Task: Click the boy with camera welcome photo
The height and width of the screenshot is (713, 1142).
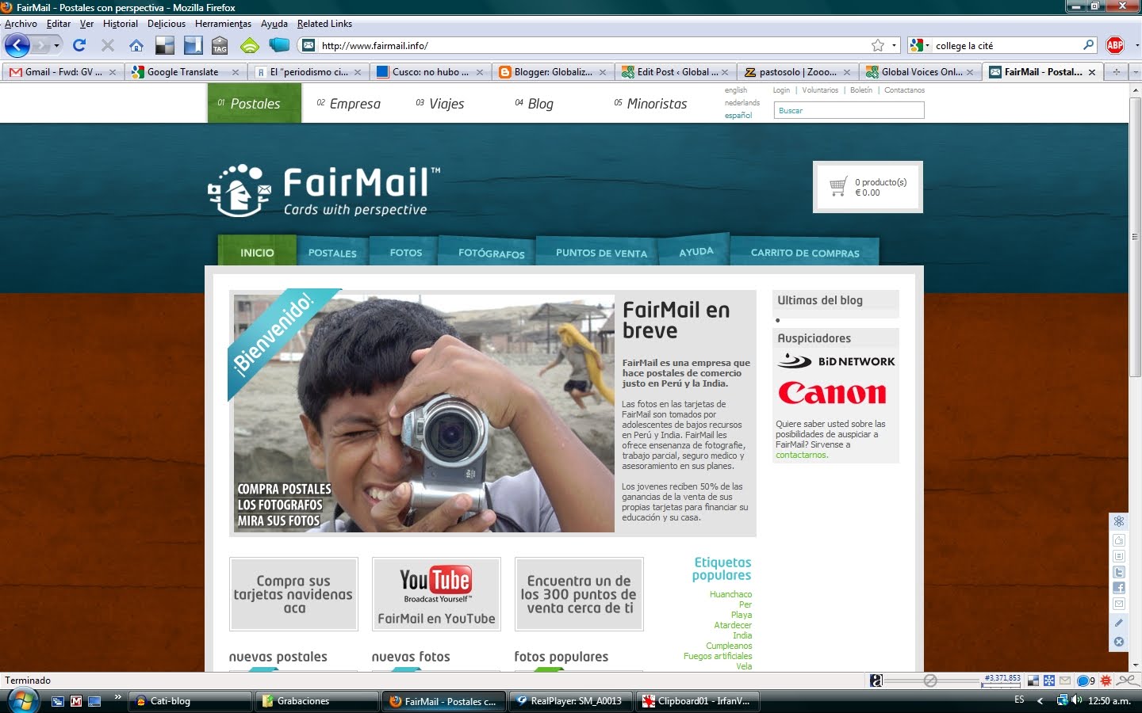Action: coord(423,414)
